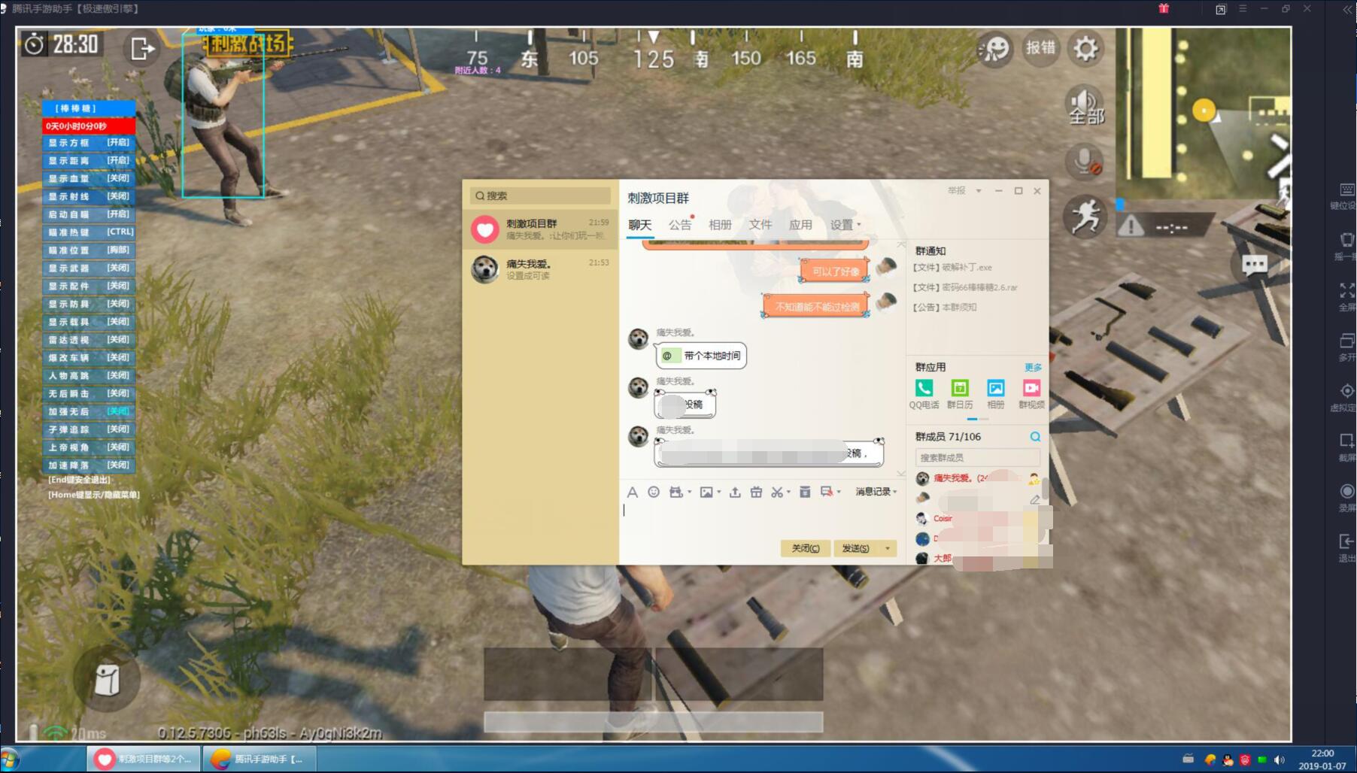Viewport: 1357px width, 773px height.
Task: Switch to the 文件 files tab
Action: pos(760,225)
